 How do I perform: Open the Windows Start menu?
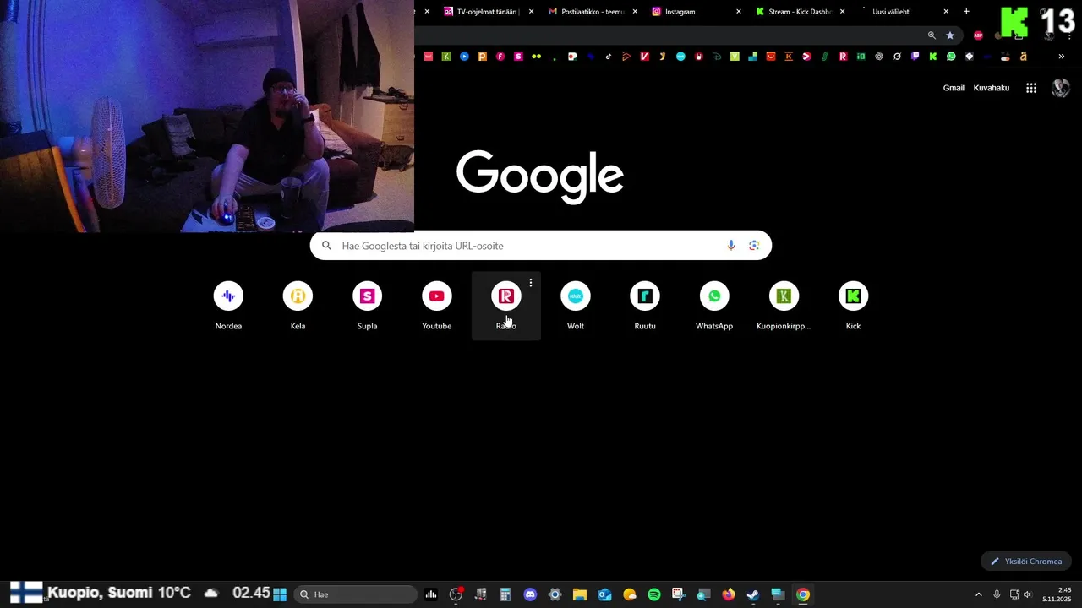[x=280, y=594]
